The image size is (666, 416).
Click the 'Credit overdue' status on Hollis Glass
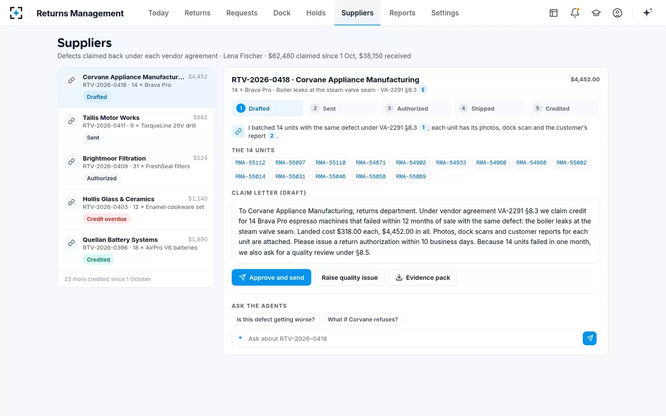pos(107,219)
